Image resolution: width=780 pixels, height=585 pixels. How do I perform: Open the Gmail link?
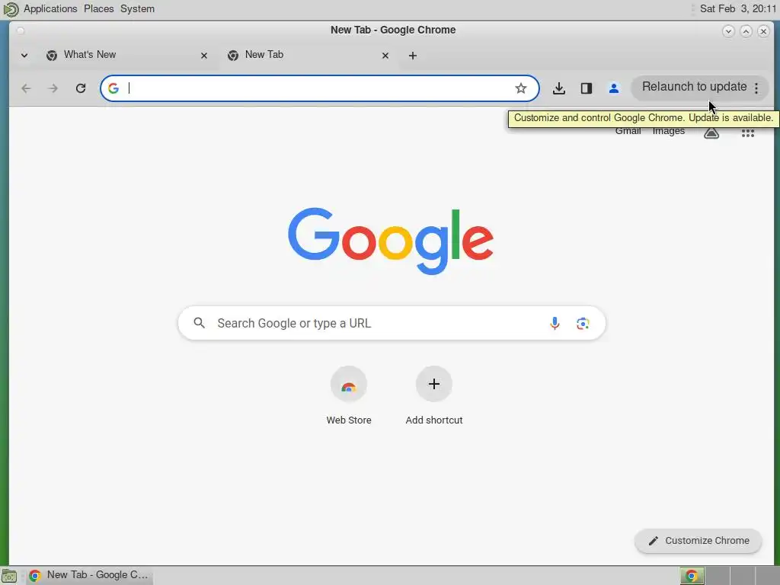[x=628, y=131]
